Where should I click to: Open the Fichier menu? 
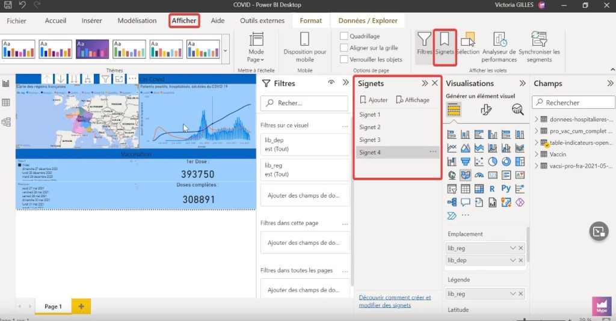(16, 21)
